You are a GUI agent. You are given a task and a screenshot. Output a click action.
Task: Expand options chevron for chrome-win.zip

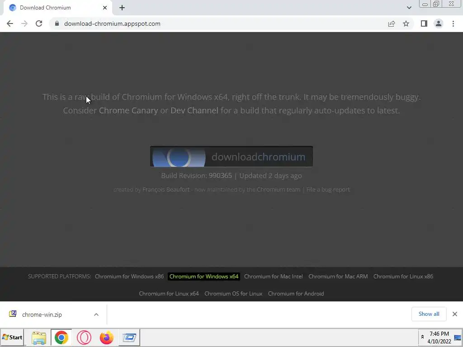pos(96,314)
